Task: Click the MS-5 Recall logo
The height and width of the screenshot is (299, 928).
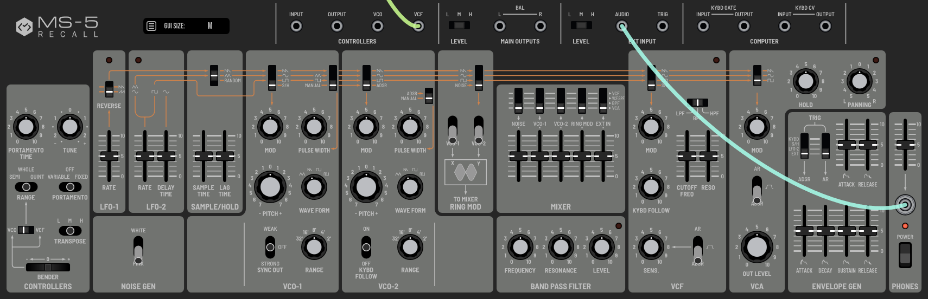Action: [58, 26]
